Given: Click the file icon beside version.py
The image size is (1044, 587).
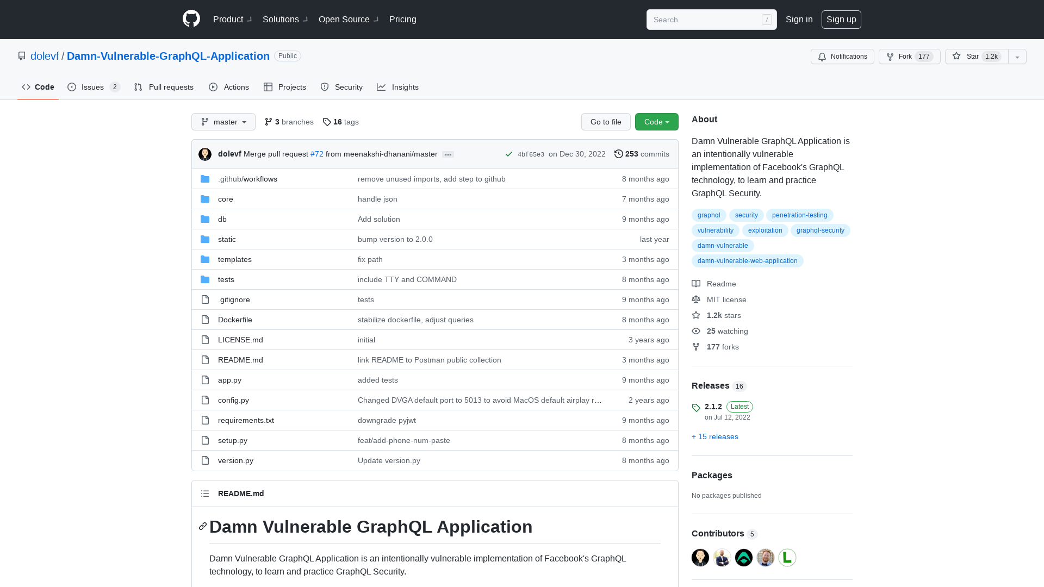Looking at the screenshot, I should [x=205, y=460].
